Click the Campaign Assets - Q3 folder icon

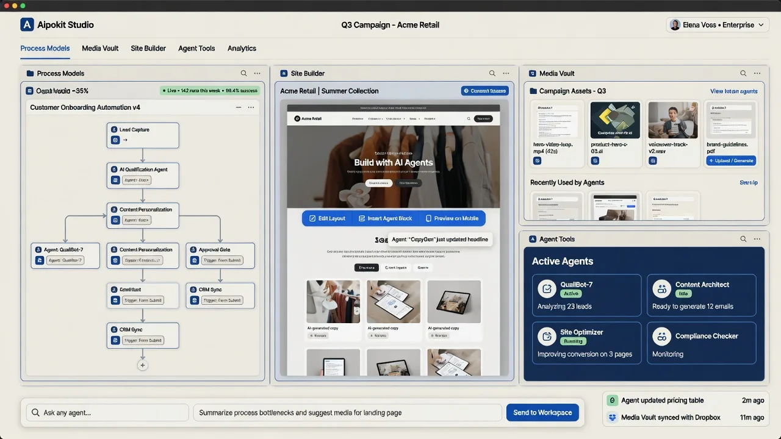(x=533, y=91)
